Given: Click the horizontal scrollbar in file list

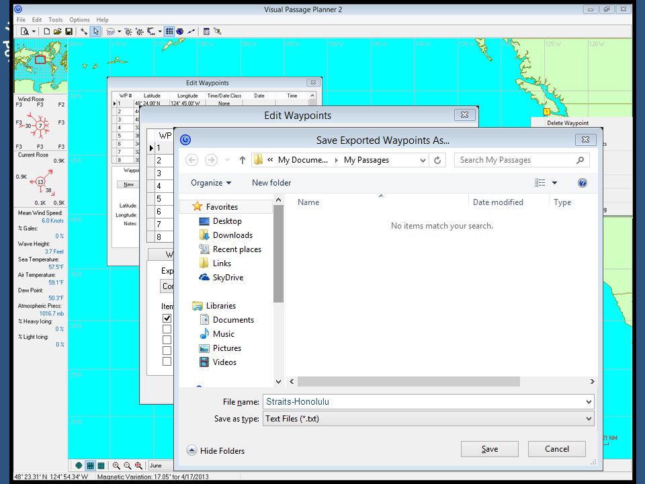Looking at the screenshot, I should coord(408,382).
